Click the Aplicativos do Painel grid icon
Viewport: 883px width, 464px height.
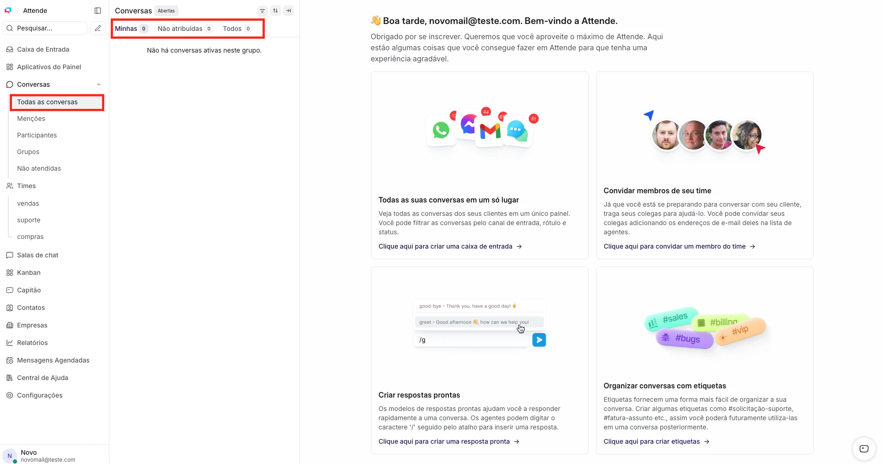[10, 67]
